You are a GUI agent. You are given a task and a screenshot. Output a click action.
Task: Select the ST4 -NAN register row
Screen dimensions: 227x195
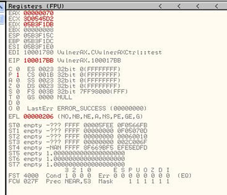click(78, 148)
